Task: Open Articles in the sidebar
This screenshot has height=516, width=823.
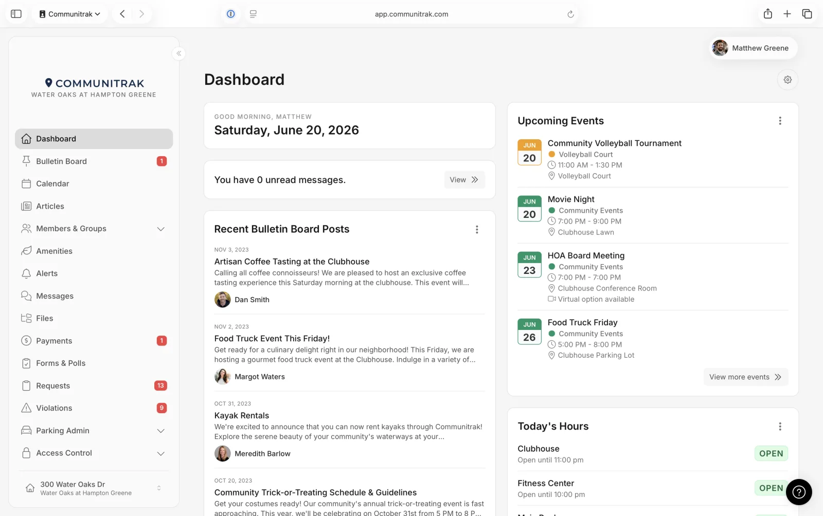Action: tap(94, 206)
